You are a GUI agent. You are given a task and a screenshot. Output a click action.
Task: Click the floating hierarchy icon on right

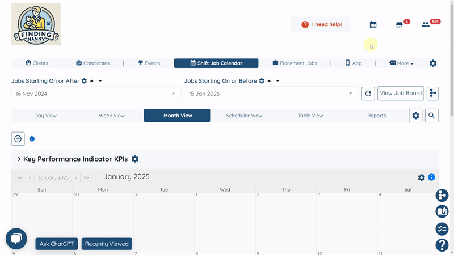coord(442,195)
